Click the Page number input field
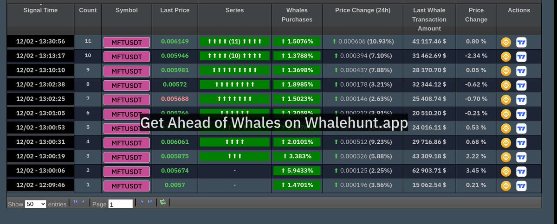Image resolution: width=557 pixels, height=224 pixels. point(120,204)
